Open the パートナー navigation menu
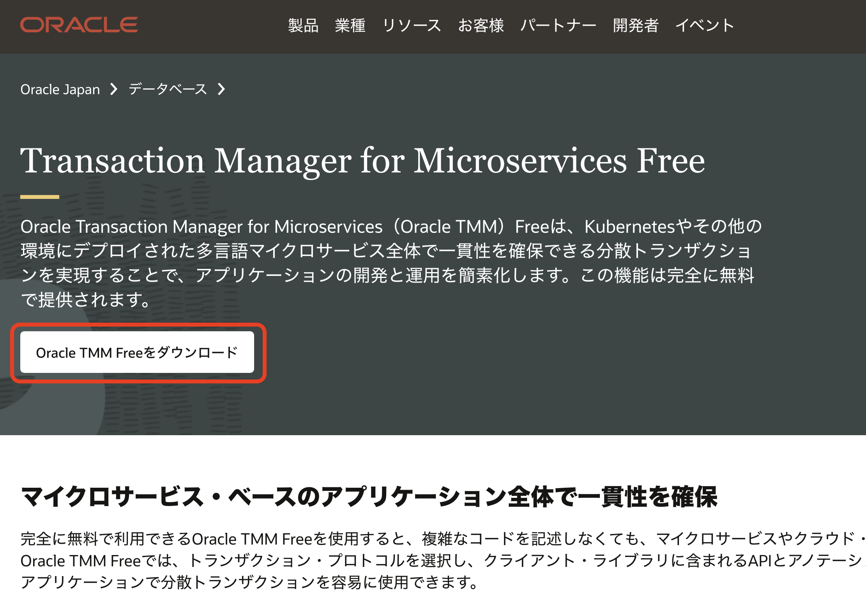This screenshot has width=866, height=601. [558, 26]
